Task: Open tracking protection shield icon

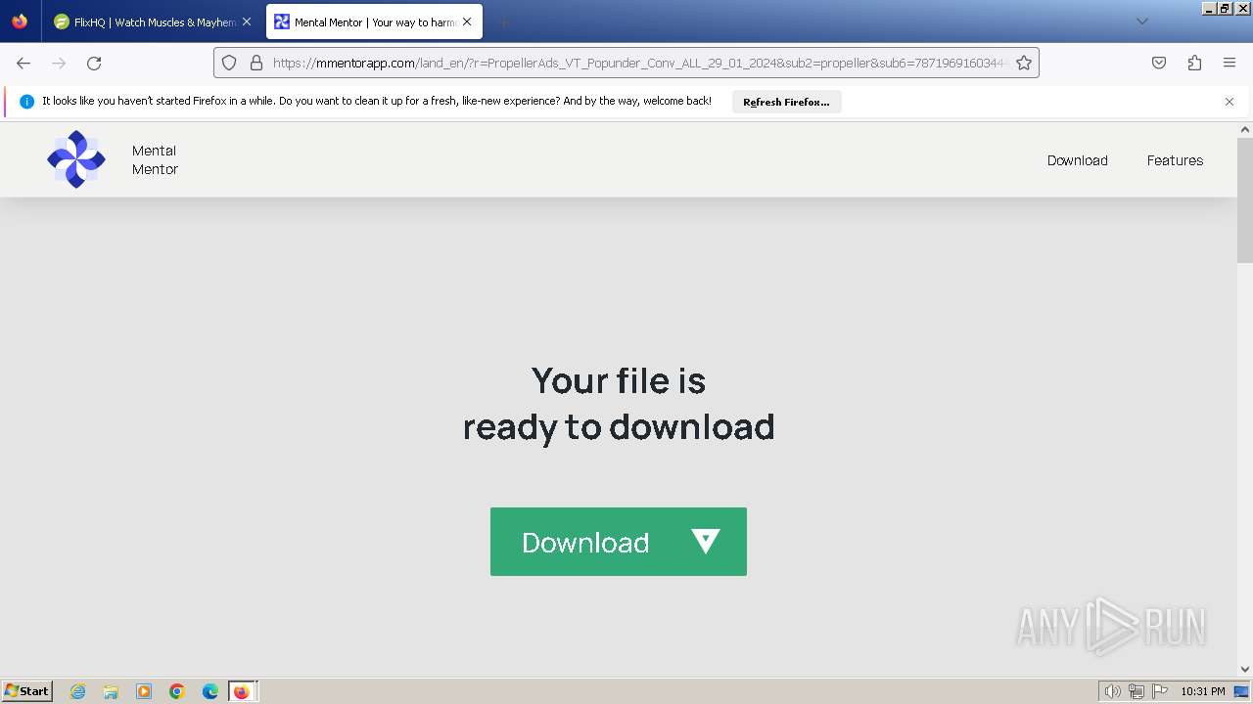Action: pos(229,63)
